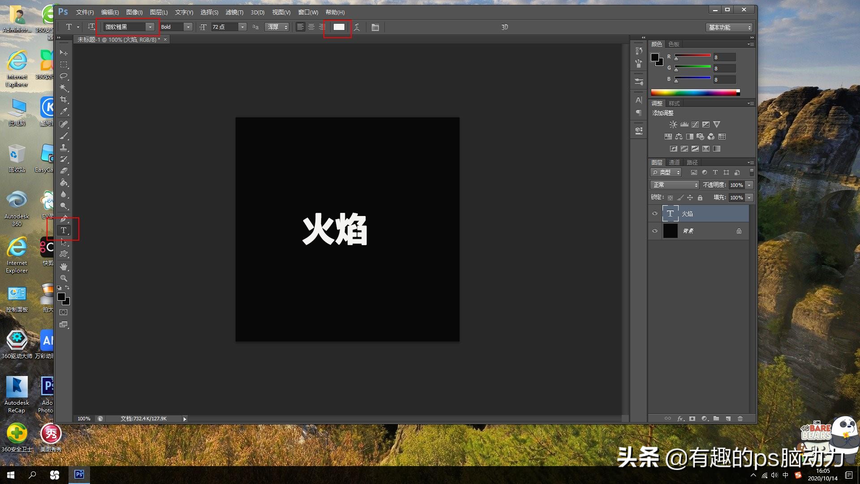
Task: Open the layer style fx menu
Action: point(680,419)
